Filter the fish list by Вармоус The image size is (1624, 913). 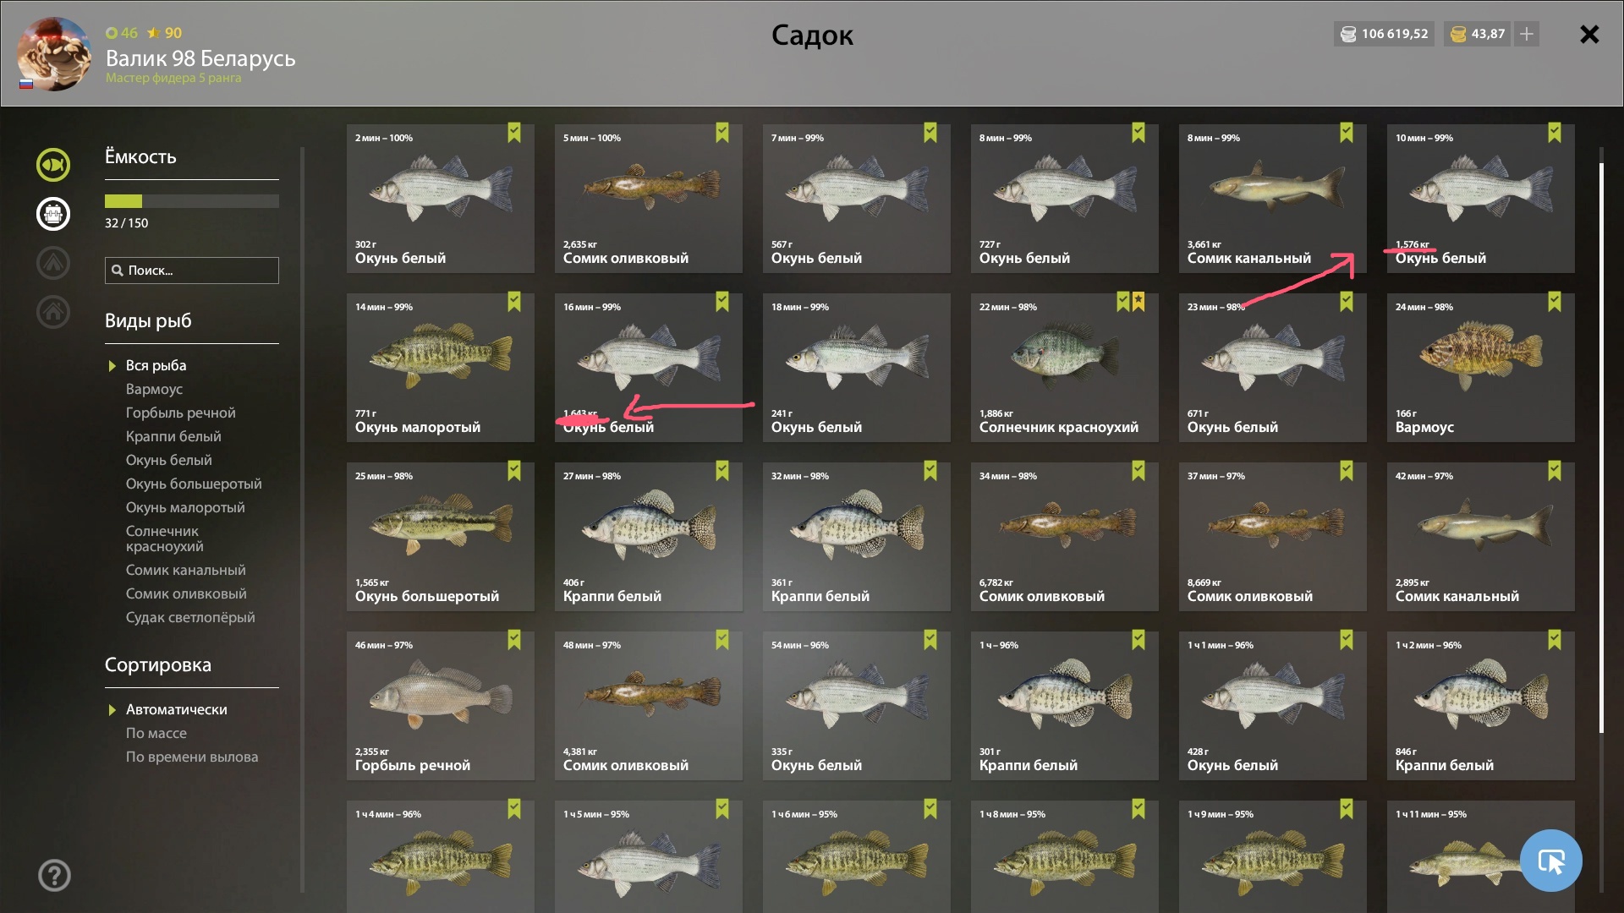(154, 389)
